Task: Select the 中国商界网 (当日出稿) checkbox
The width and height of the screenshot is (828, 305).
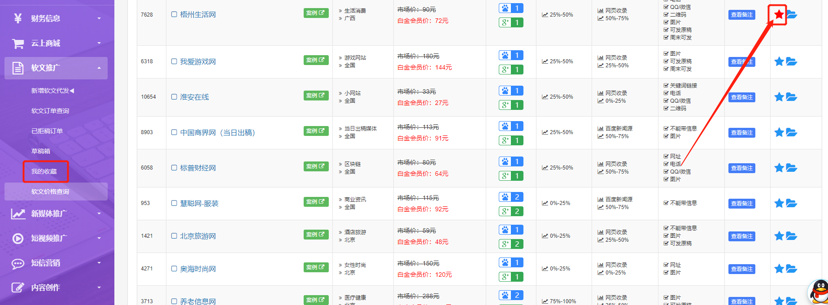Action: pyautogui.click(x=174, y=132)
